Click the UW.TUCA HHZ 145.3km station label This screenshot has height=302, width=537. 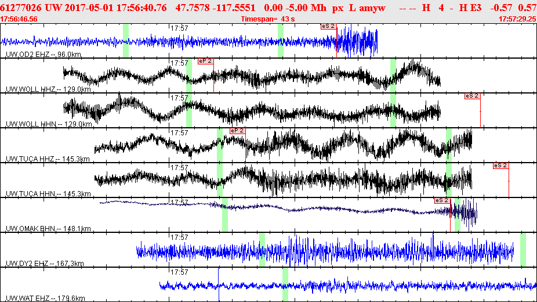pos(48,159)
